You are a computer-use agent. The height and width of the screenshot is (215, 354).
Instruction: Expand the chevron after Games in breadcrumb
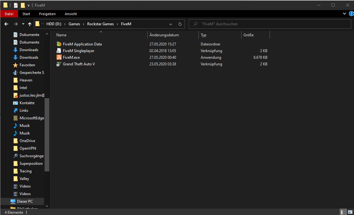pos(83,24)
